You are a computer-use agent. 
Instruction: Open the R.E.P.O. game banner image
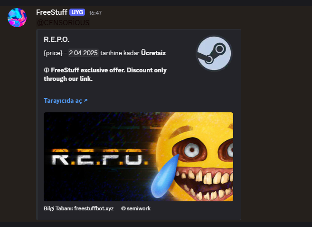[138, 157]
